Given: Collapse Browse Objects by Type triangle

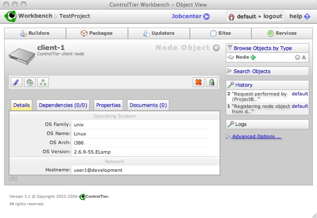Looking at the screenshot, I should 229,47.
